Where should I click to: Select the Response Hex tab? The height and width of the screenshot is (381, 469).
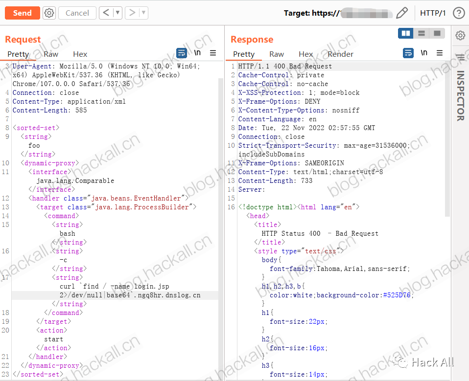click(305, 54)
